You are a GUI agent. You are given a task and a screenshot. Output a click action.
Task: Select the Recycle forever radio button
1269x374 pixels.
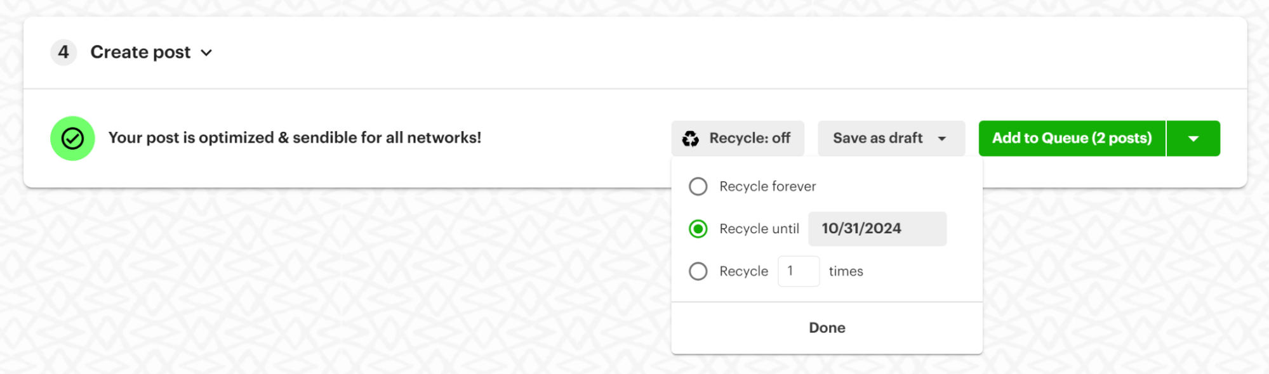click(x=698, y=186)
